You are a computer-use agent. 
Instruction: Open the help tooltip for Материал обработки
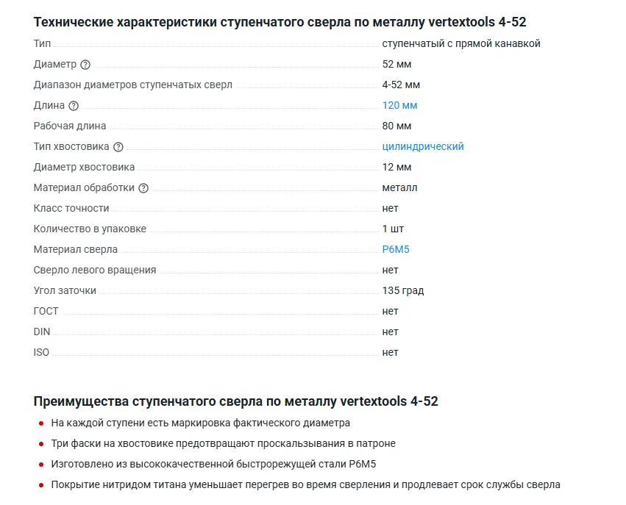[143, 188]
